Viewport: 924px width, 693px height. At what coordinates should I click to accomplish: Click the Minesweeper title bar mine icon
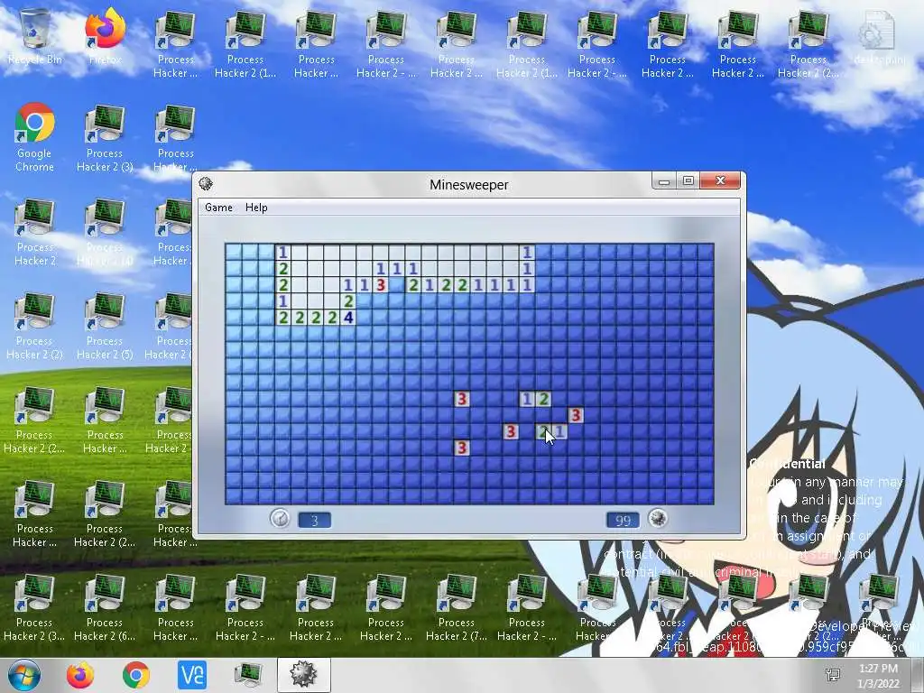coord(206,184)
